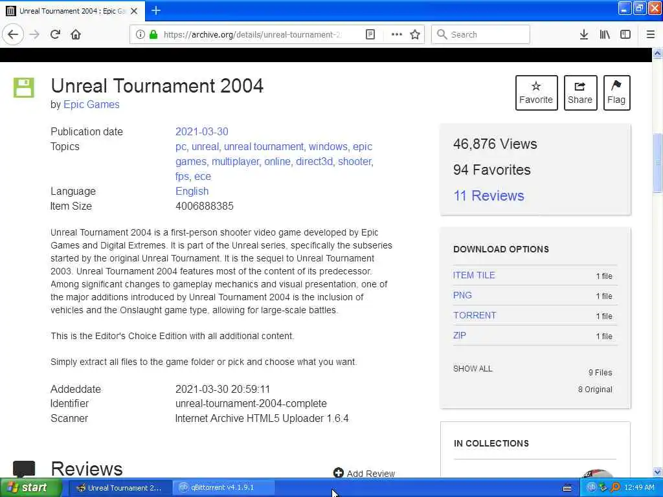Open the Library icon in toolbar
The width and height of the screenshot is (663, 497).
pyautogui.click(x=605, y=34)
